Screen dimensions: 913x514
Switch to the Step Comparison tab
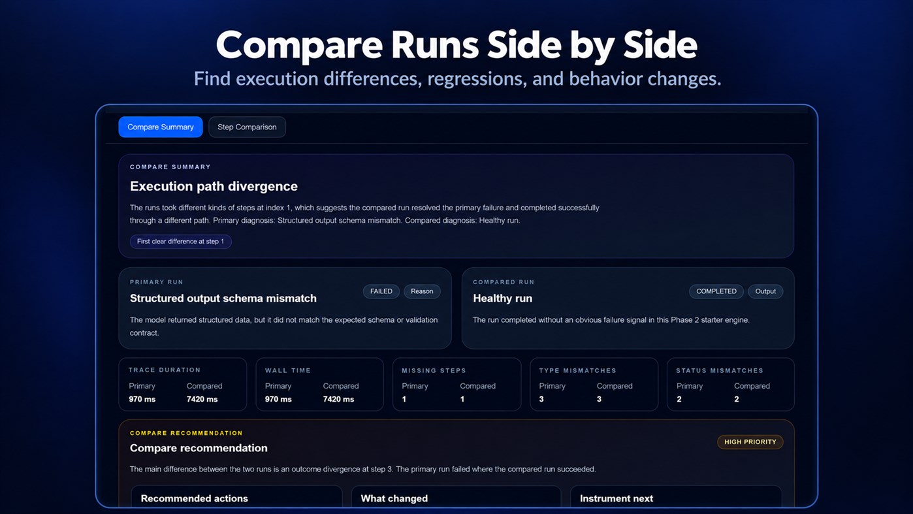(247, 127)
